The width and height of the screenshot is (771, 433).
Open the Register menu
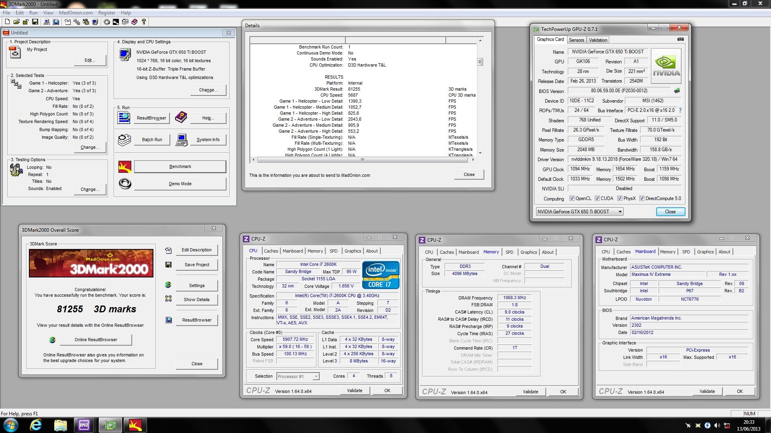(x=106, y=13)
